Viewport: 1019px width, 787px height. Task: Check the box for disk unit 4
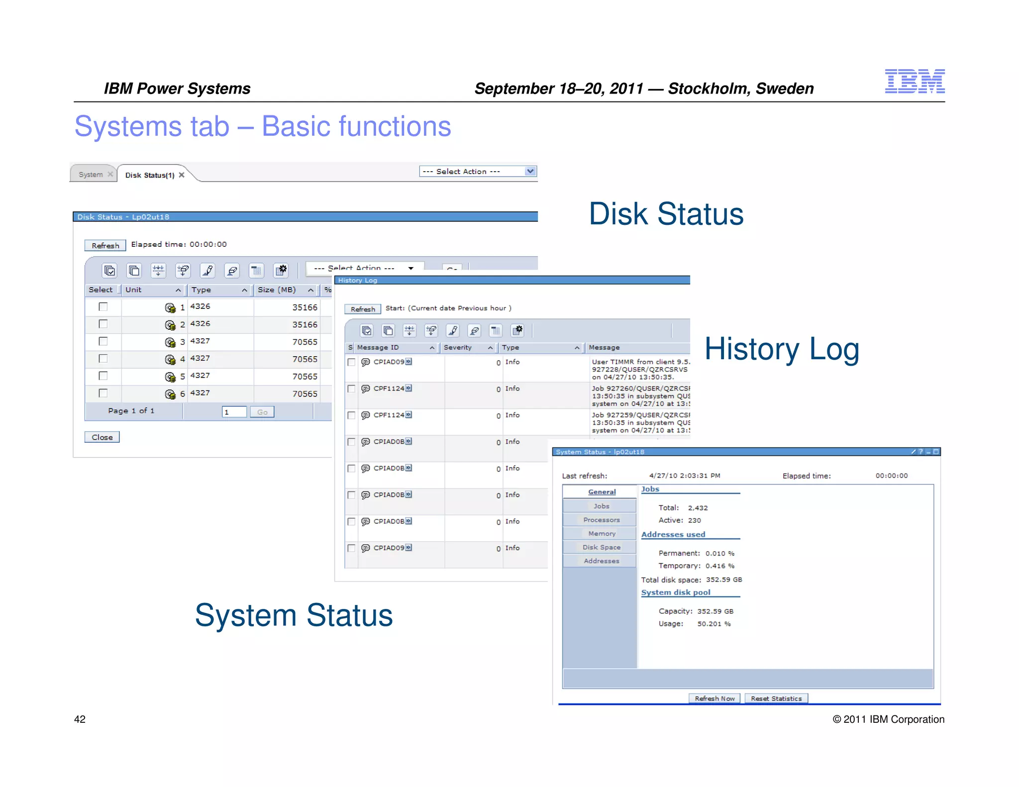point(103,358)
